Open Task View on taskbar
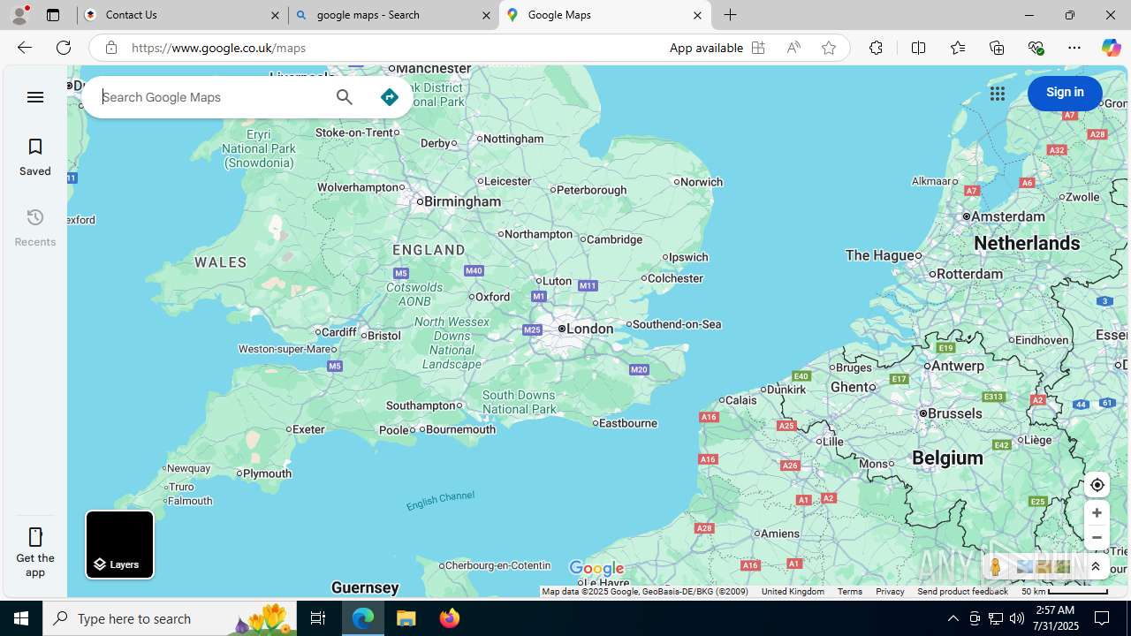 pyautogui.click(x=317, y=618)
